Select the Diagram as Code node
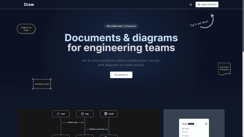This screenshot has width=244, height=137. point(26,29)
